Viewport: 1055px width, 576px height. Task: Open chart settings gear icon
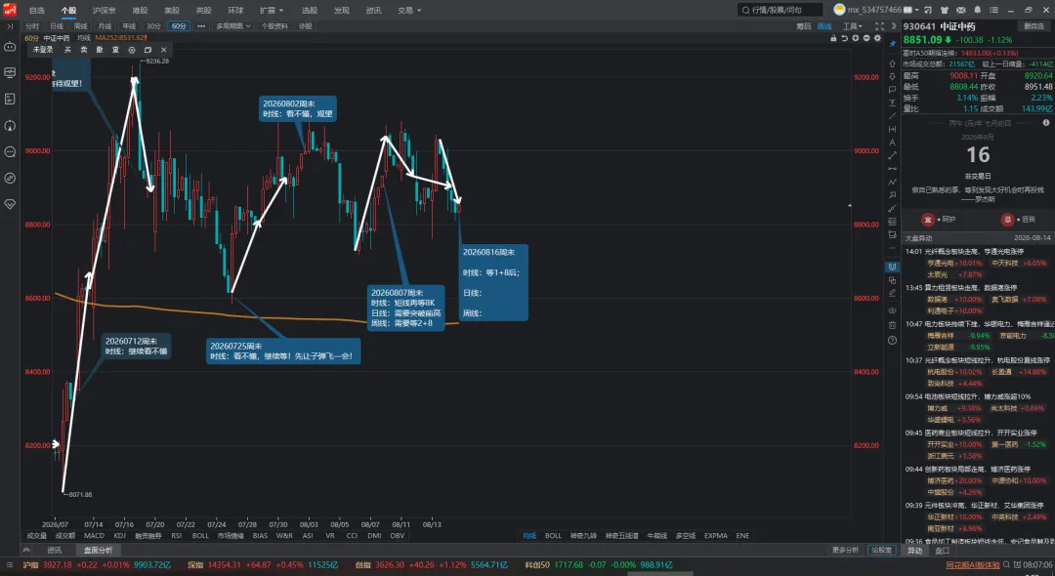pyautogui.click(x=877, y=38)
